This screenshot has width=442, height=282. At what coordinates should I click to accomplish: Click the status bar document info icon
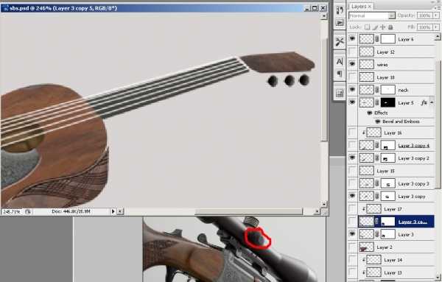(28, 211)
